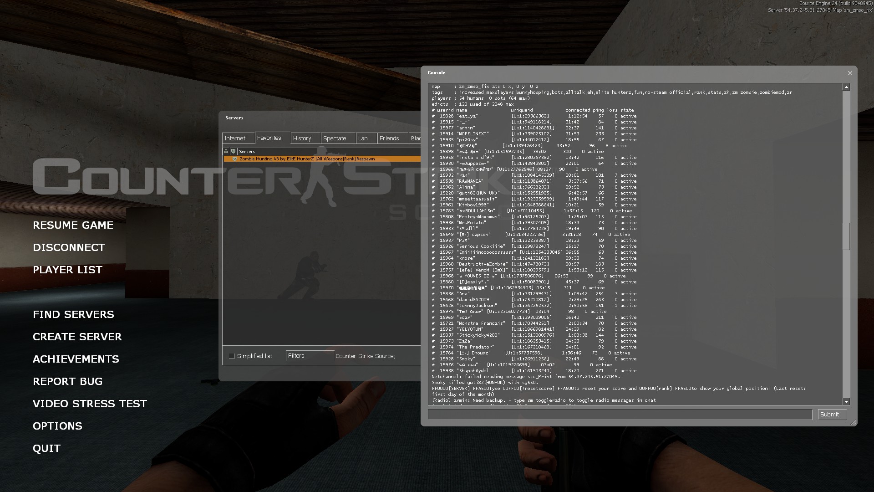Screen dimensions: 874x492
Task: Switch to the Internet tab
Action: 238,138
